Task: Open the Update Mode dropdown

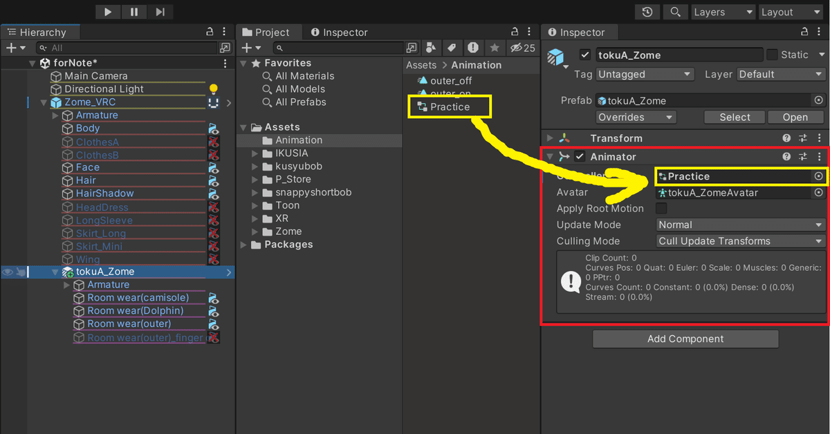Action: click(x=739, y=225)
